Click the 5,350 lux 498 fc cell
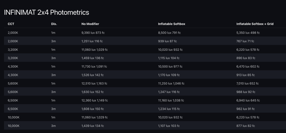Image resolution: width=286 pixels, height=133 pixels. [248, 33]
